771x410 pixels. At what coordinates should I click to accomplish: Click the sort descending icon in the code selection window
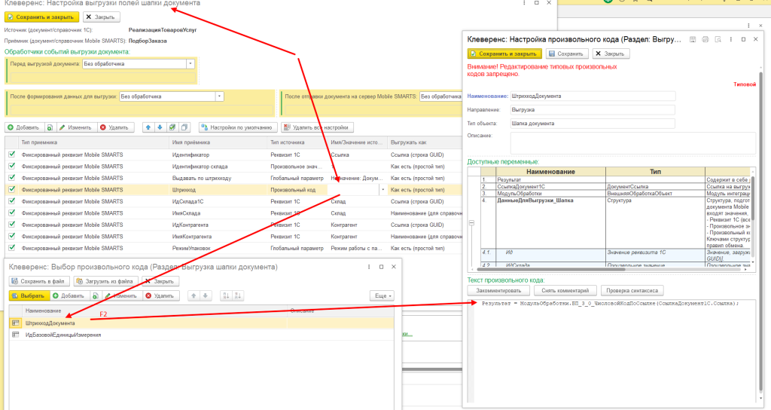coord(238,295)
